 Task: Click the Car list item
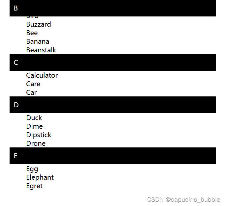[x=31, y=92]
